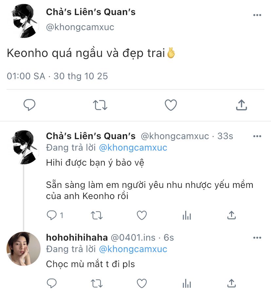Retweet the 'Hihi được bạn ý bảo vệ' reply

97,215
